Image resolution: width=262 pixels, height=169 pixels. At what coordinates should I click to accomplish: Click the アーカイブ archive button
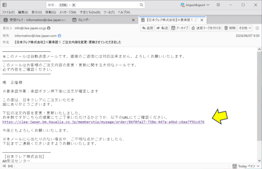[x=179, y=28]
